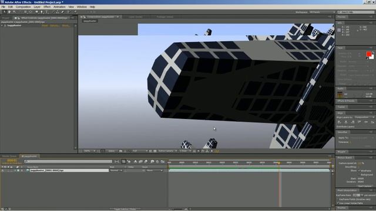Image resolution: width=376 pixels, height=211 pixels.
Task: Open the Workspace dropdown
Action: tap(322, 12)
